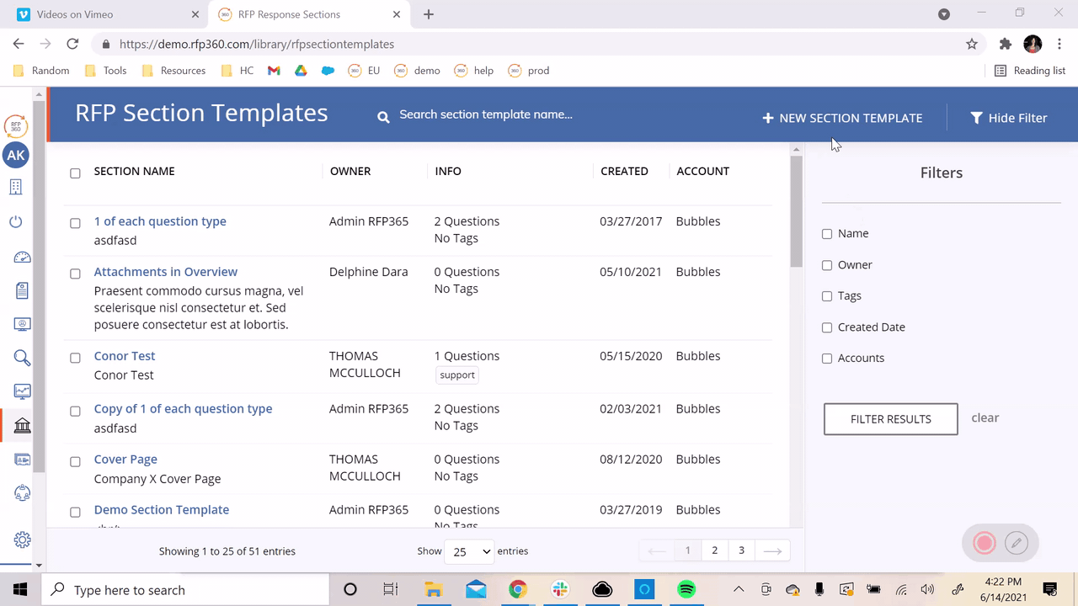This screenshot has width=1078, height=606.
Task: Open the chart analytics sidebar icon
Action: pyautogui.click(x=22, y=391)
